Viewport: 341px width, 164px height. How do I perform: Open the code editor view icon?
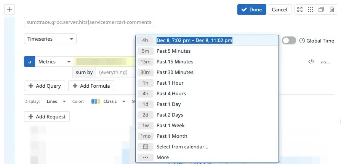point(311,61)
